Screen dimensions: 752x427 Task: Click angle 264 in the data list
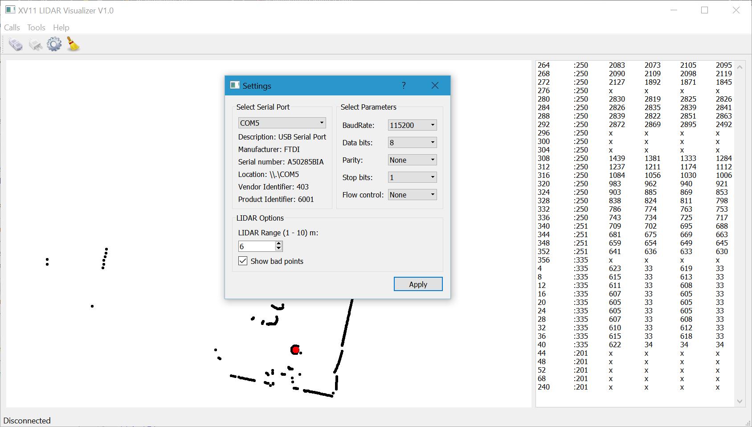point(544,65)
